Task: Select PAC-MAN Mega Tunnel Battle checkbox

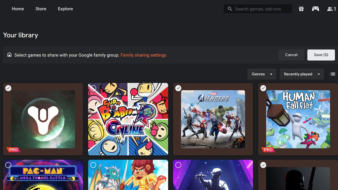Action: tap(8, 165)
